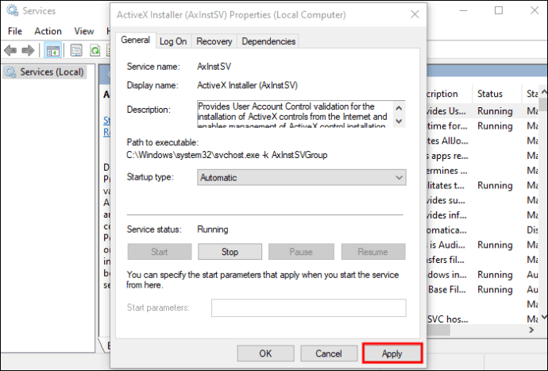Image resolution: width=548 pixels, height=371 pixels.
Task: Click the 'ActiveX Installer (AxInstSV)' display name
Action: pyautogui.click(x=248, y=85)
